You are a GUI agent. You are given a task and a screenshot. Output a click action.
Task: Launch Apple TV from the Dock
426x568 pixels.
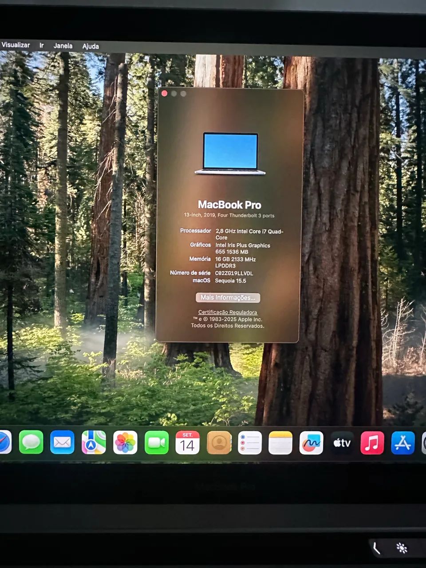(342, 442)
